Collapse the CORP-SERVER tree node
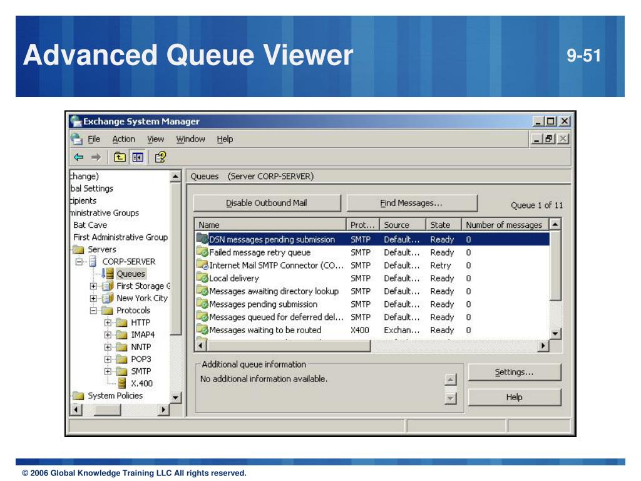This screenshot has width=641, height=481. tap(79, 261)
